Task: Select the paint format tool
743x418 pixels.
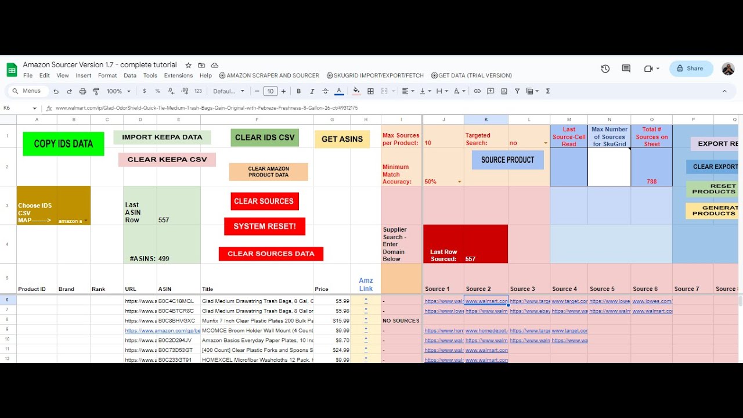Action: (96, 91)
